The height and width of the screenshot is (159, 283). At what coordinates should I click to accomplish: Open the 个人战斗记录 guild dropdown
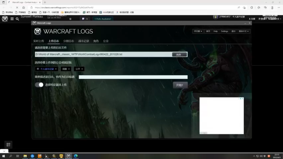47,69
